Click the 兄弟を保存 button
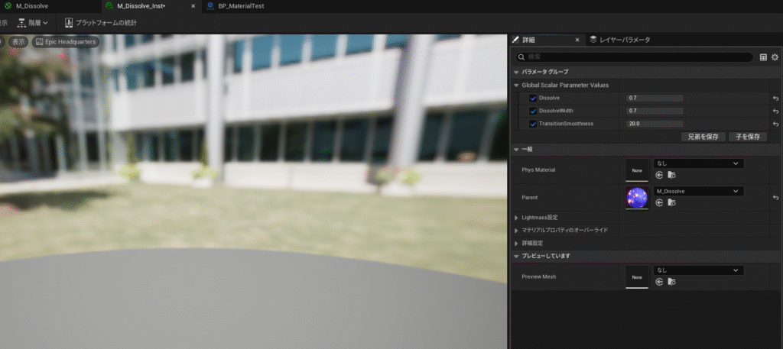 (x=703, y=137)
